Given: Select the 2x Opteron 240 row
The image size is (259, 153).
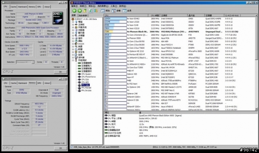Looking at the screenshot, I should click(x=180, y=87).
